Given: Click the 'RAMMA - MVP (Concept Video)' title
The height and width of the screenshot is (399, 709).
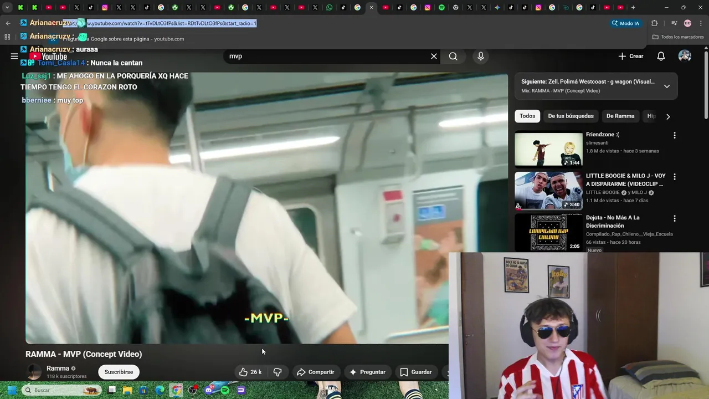Looking at the screenshot, I should click(84, 354).
